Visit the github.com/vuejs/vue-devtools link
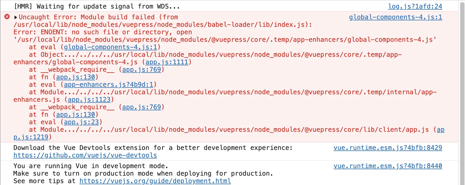 point(85,155)
